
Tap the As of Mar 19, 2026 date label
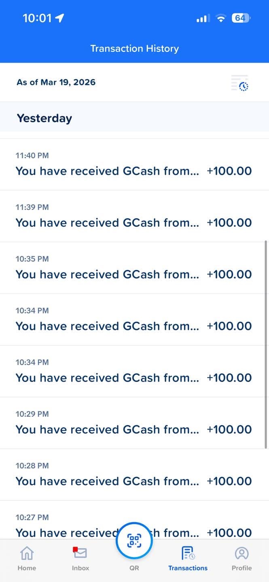[x=56, y=82]
